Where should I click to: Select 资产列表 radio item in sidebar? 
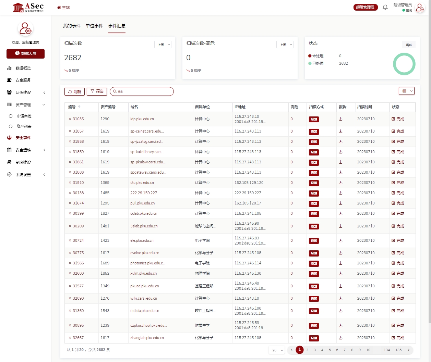click(x=11, y=126)
